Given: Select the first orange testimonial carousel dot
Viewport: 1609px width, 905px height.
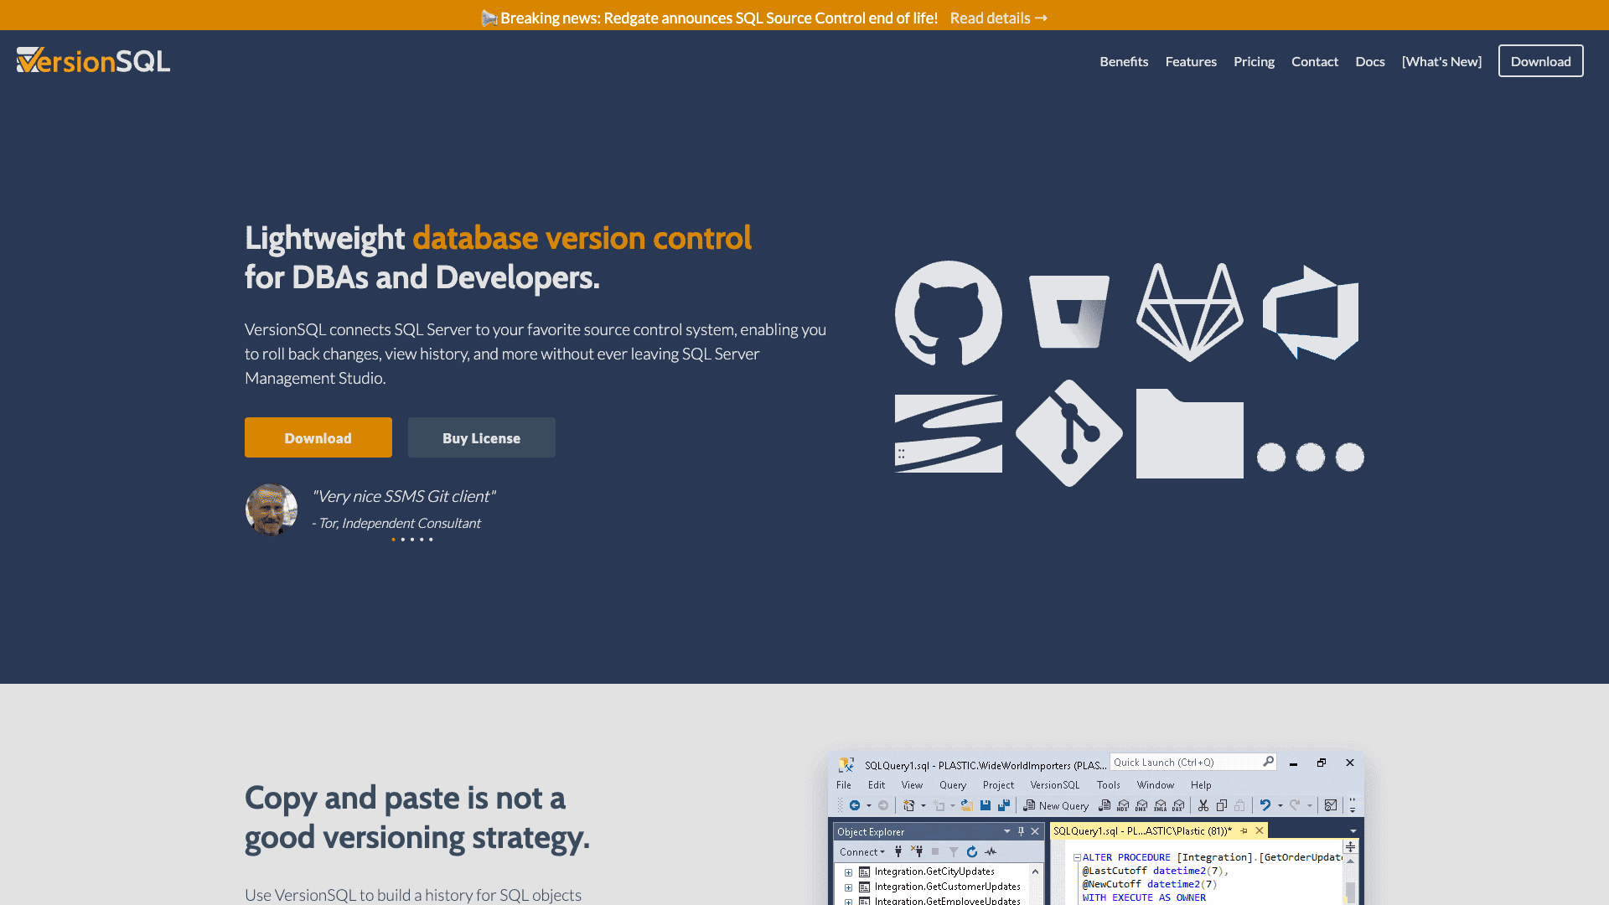Looking at the screenshot, I should 393,540.
